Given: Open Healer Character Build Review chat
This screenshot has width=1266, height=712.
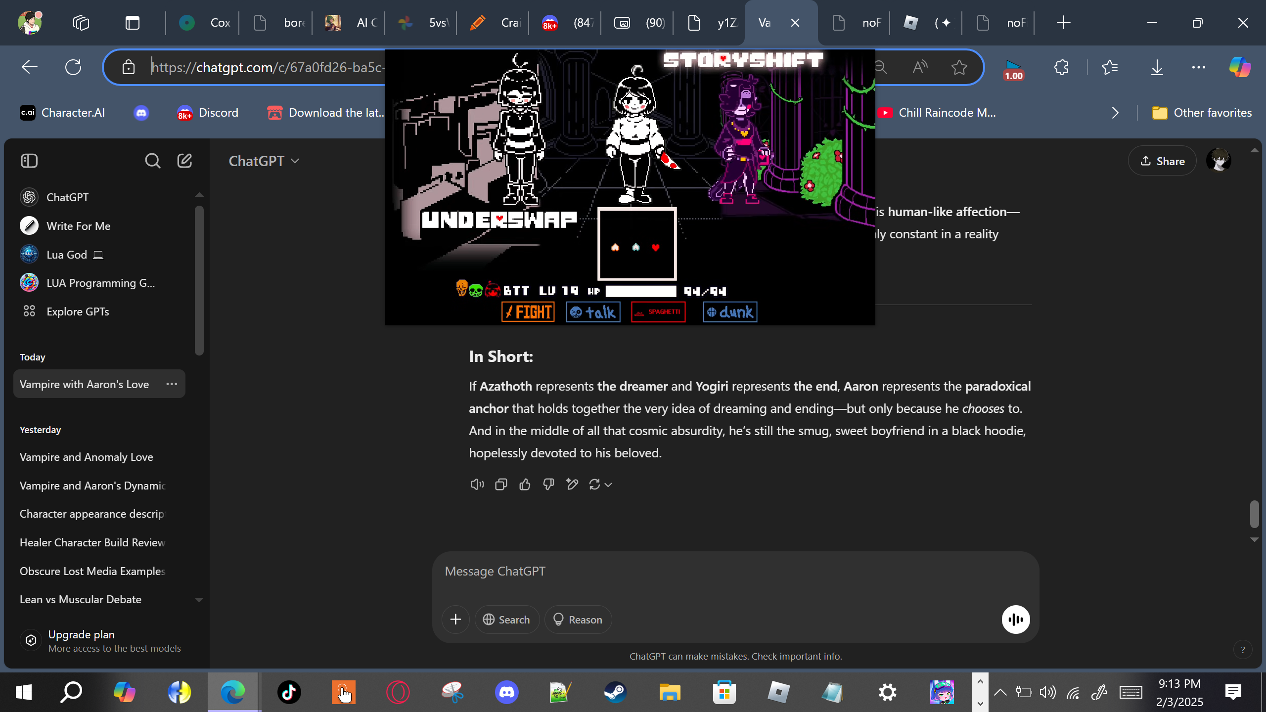Looking at the screenshot, I should click(x=99, y=542).
